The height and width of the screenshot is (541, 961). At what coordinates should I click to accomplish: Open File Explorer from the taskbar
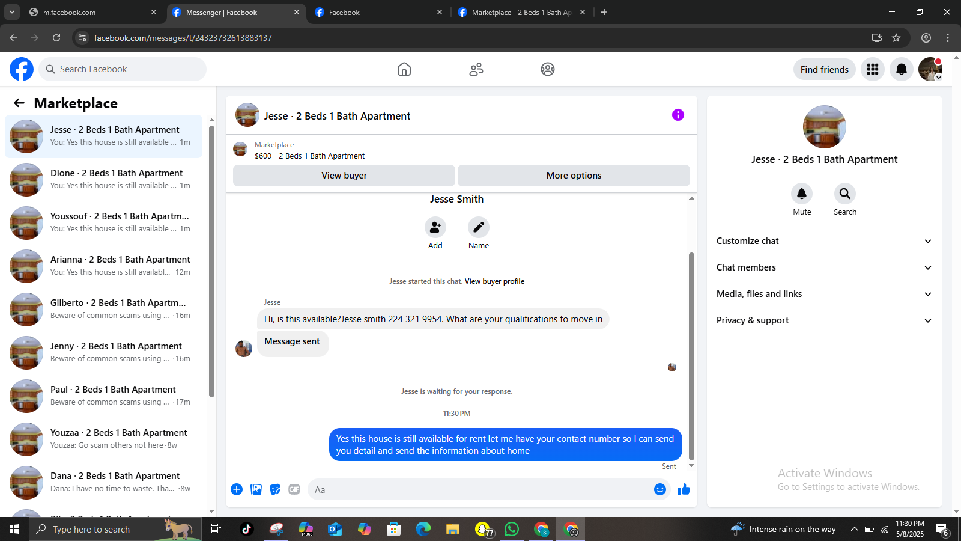453,529
